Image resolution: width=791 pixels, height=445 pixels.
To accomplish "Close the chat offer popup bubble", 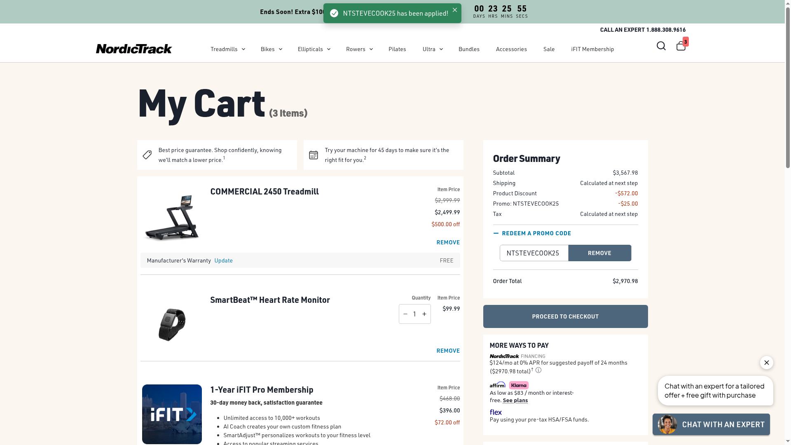I will click(x=766, y=363).
